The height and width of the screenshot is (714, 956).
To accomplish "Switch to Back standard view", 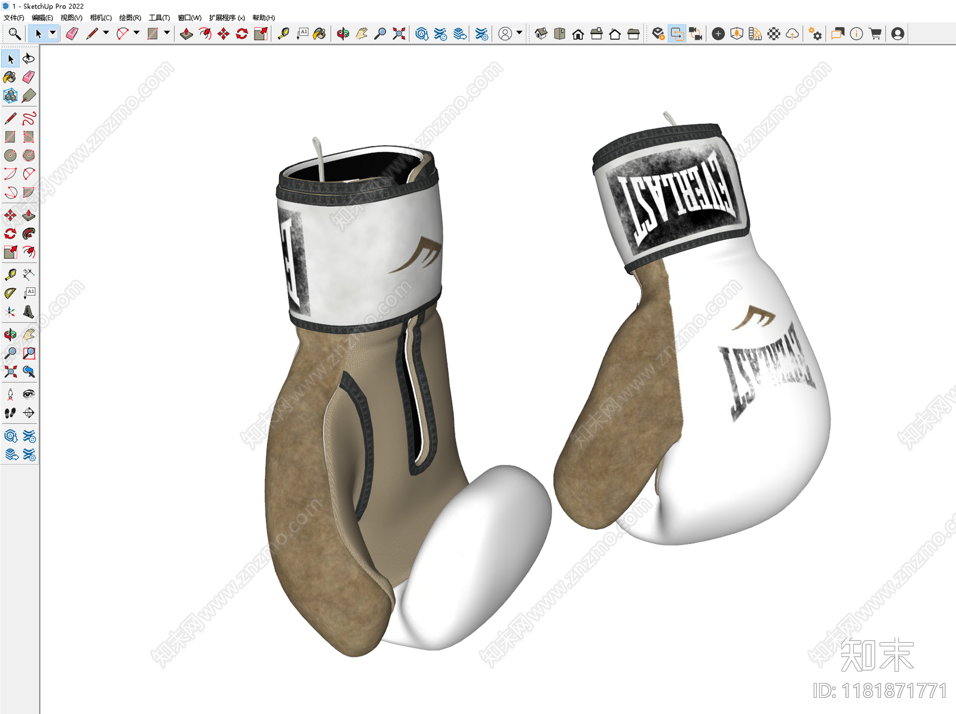I will point(615,34).
